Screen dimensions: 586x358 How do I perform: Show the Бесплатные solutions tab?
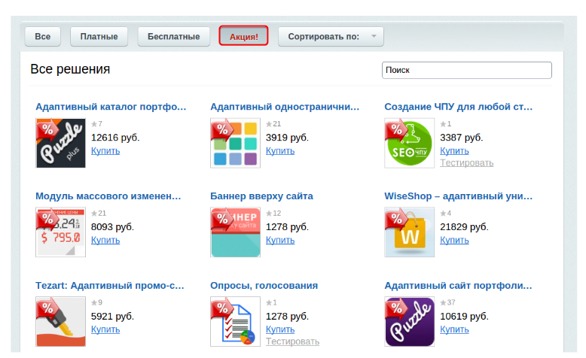pos(173,36)
